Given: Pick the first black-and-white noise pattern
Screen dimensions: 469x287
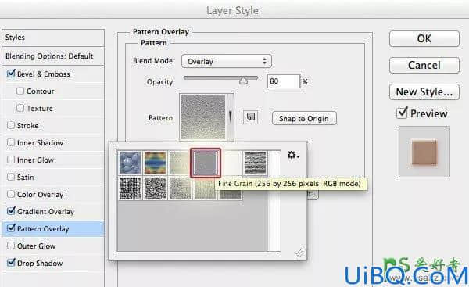Looking at the screenshot, I should 130,188.
